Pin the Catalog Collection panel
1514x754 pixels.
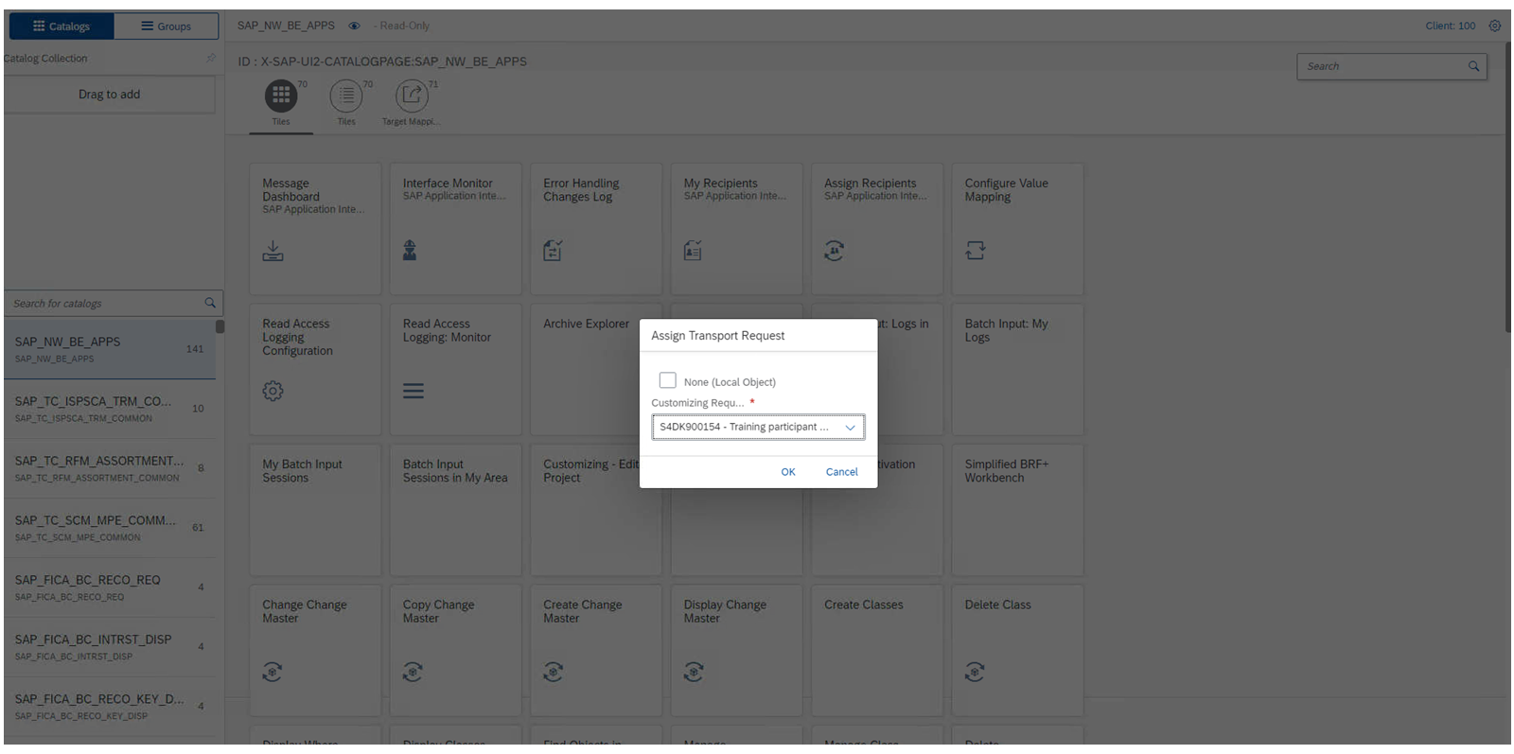211,59
